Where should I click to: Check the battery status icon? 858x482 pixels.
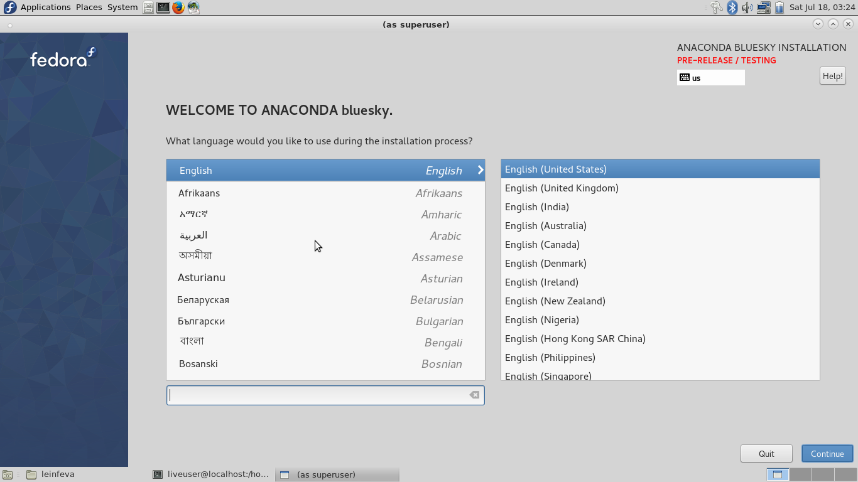pos(779,8)
